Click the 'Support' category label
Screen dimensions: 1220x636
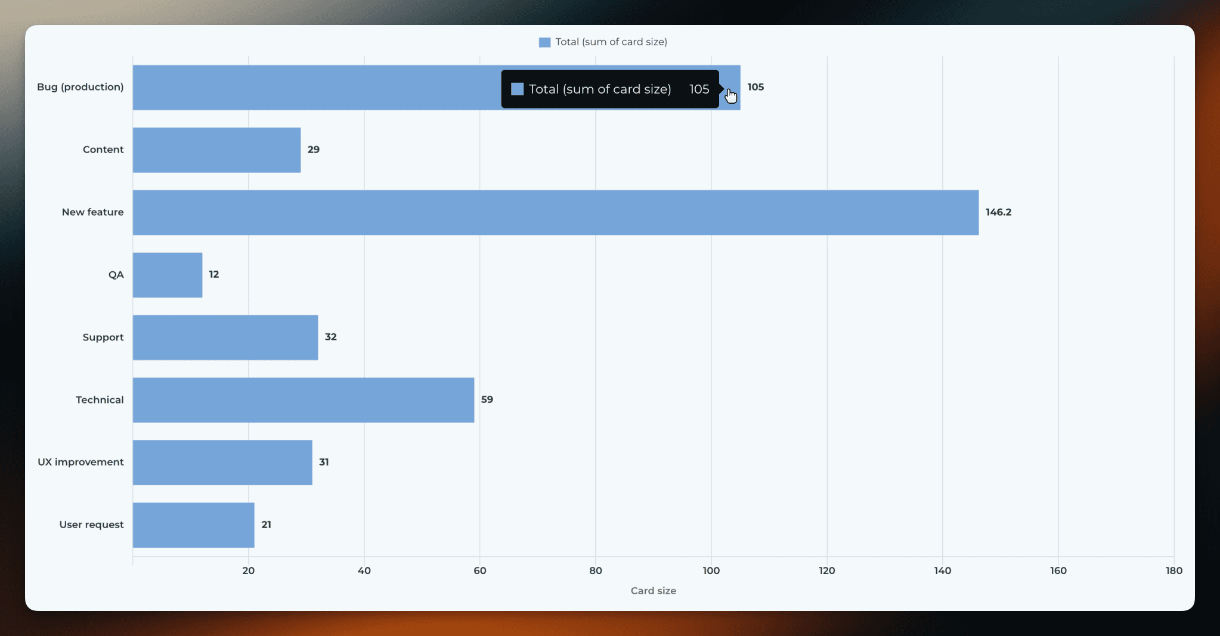(103, 337)
